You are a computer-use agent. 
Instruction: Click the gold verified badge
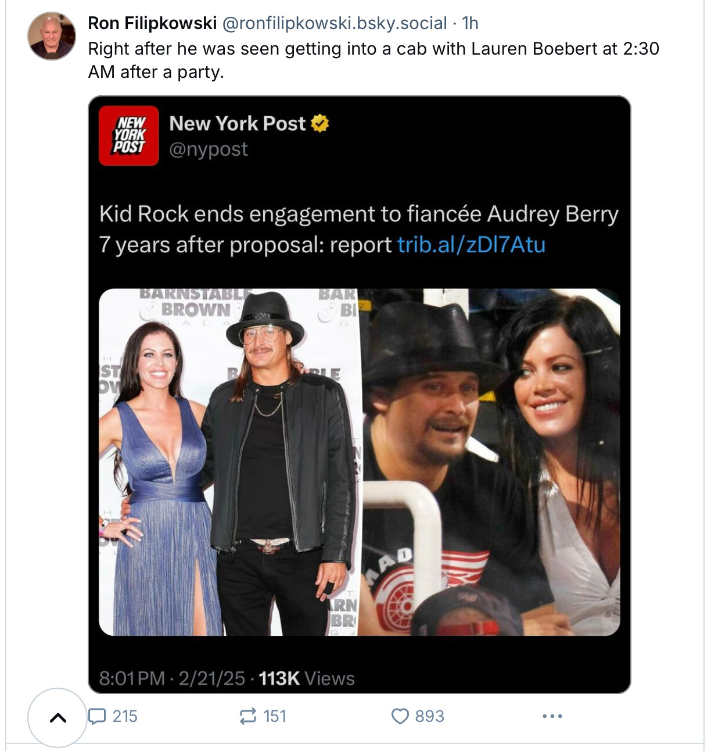point(320,123)
